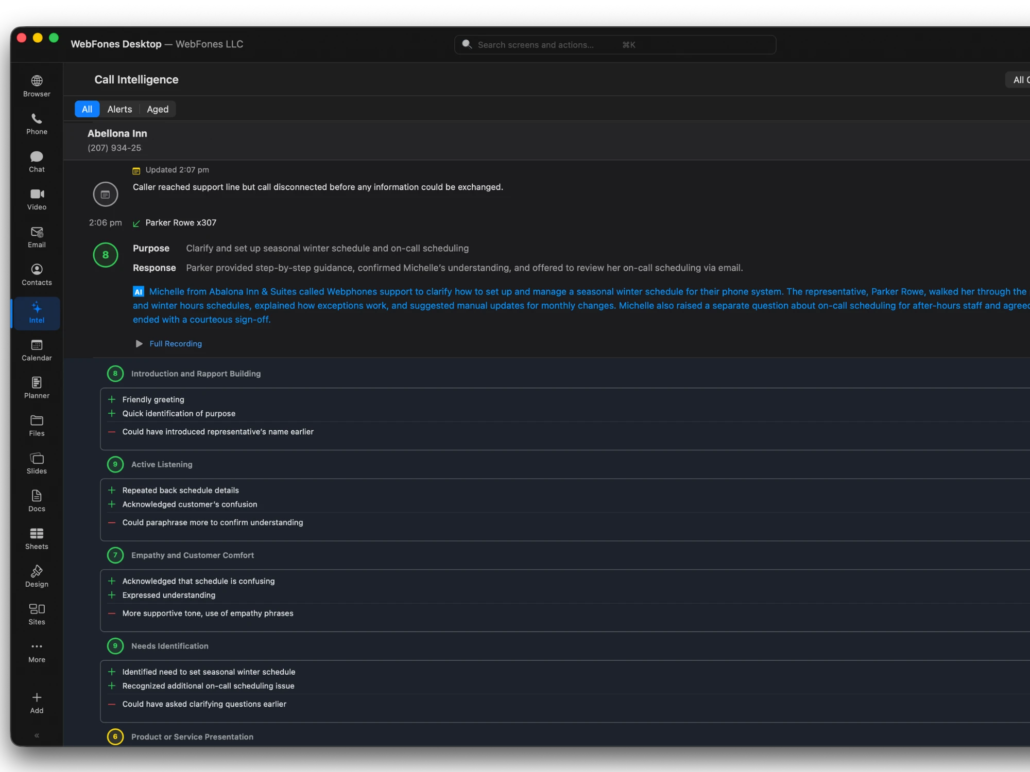This screenshot has width=1030, height=772.
Task: Click 'Could paraphrase more to confirm understanding'
Action: pyautogui.click(x=213, y=522)
